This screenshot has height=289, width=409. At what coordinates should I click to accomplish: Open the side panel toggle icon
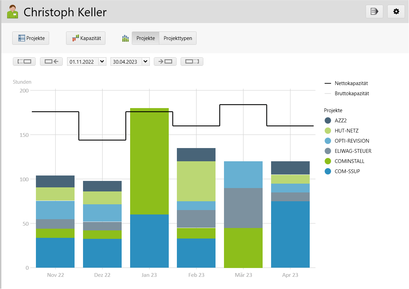tap(374, 12)
